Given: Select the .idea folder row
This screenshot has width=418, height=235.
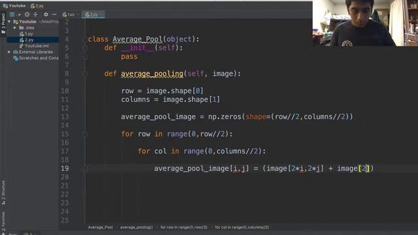Looking at the screenshot, I should pos(27,27).
